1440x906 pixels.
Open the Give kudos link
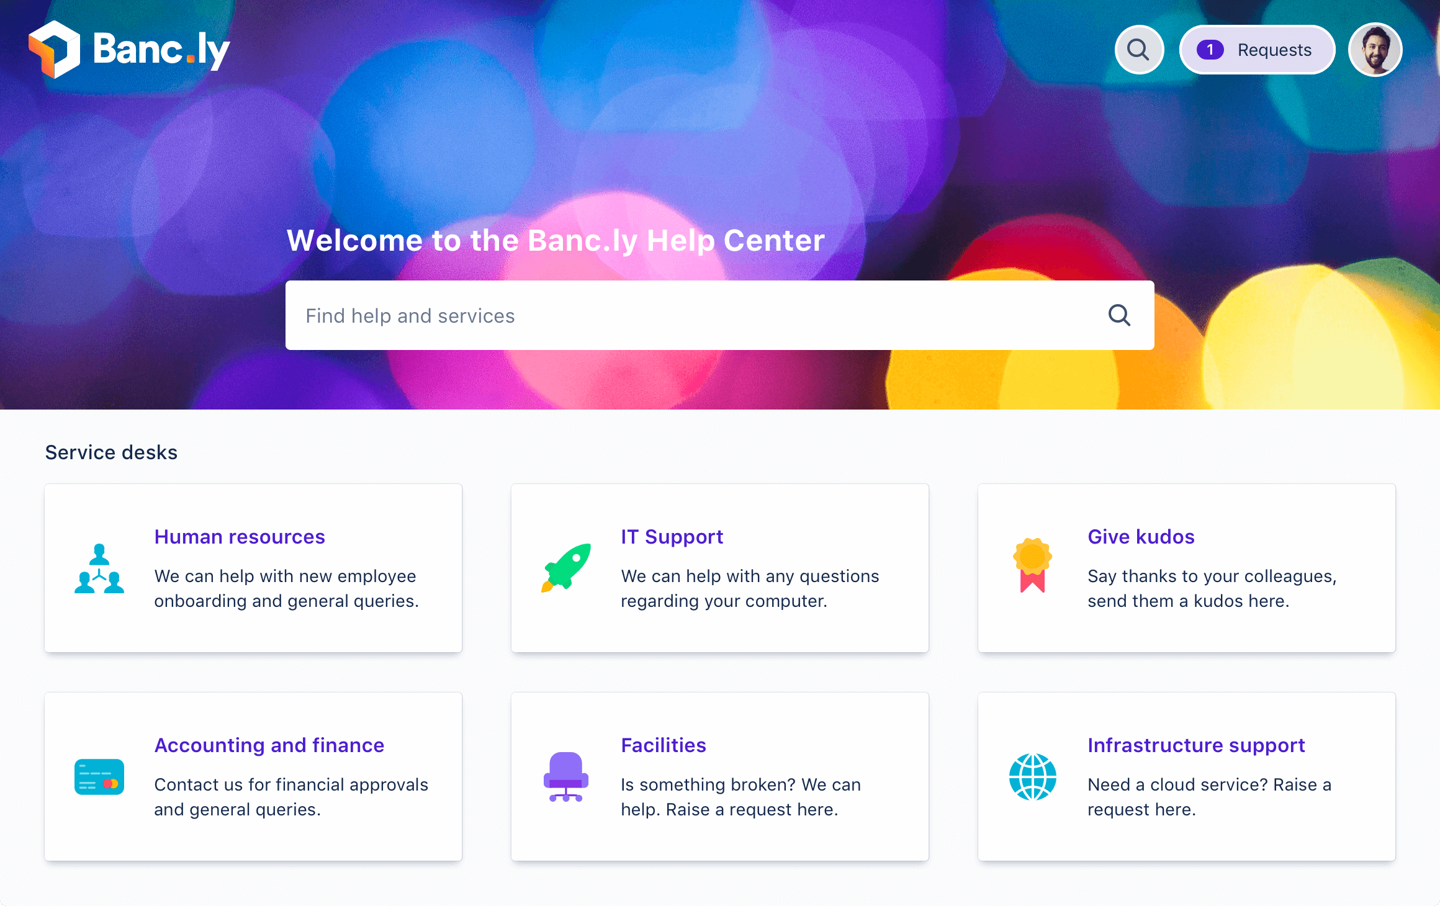(1141, 537)
